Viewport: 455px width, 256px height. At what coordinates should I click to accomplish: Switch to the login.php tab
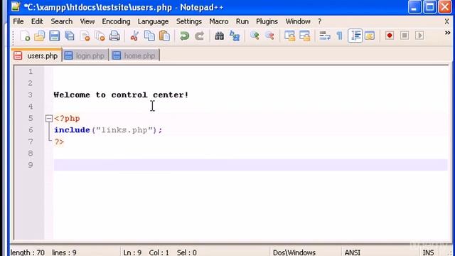85,55
